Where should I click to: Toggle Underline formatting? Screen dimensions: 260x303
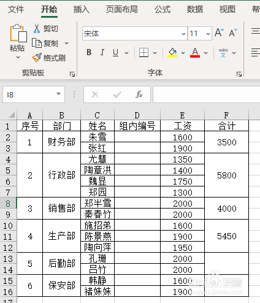(x=115, y=53)
